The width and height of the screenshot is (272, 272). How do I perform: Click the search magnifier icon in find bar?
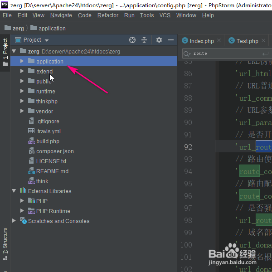[187, 54]
